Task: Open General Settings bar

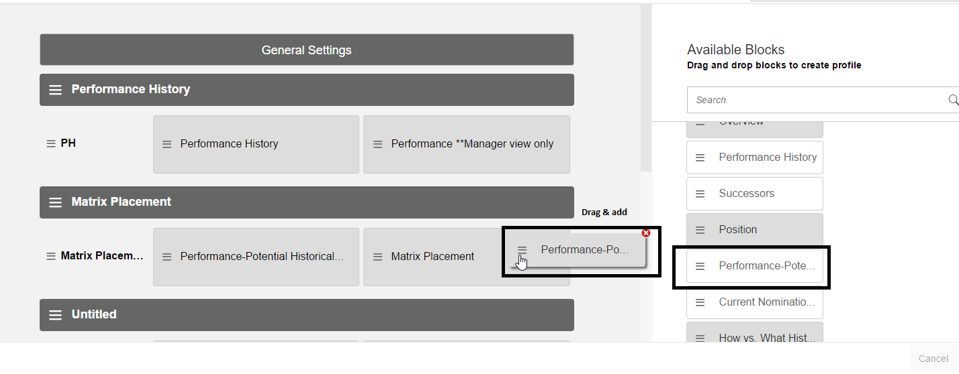Action: [306, 50]
